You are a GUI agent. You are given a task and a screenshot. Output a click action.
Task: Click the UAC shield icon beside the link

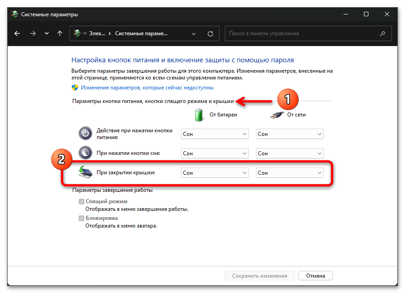75,88
